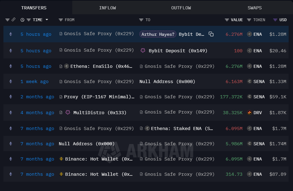
Task: Open Bybit Deposit (0x149) address
Action: tap(178, 51)
